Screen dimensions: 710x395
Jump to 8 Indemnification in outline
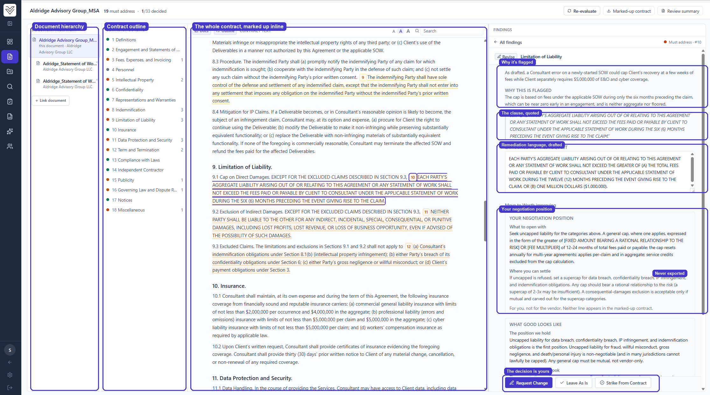[x=144, y=110]
